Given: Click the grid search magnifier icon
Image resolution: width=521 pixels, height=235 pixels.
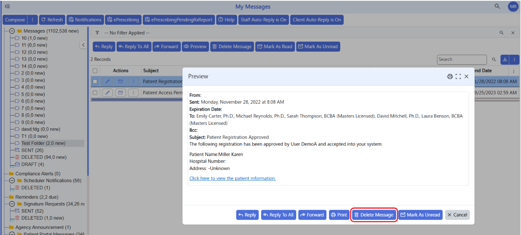Looking at the screenshot, I should pyautogui.click(x=494, y=59).
